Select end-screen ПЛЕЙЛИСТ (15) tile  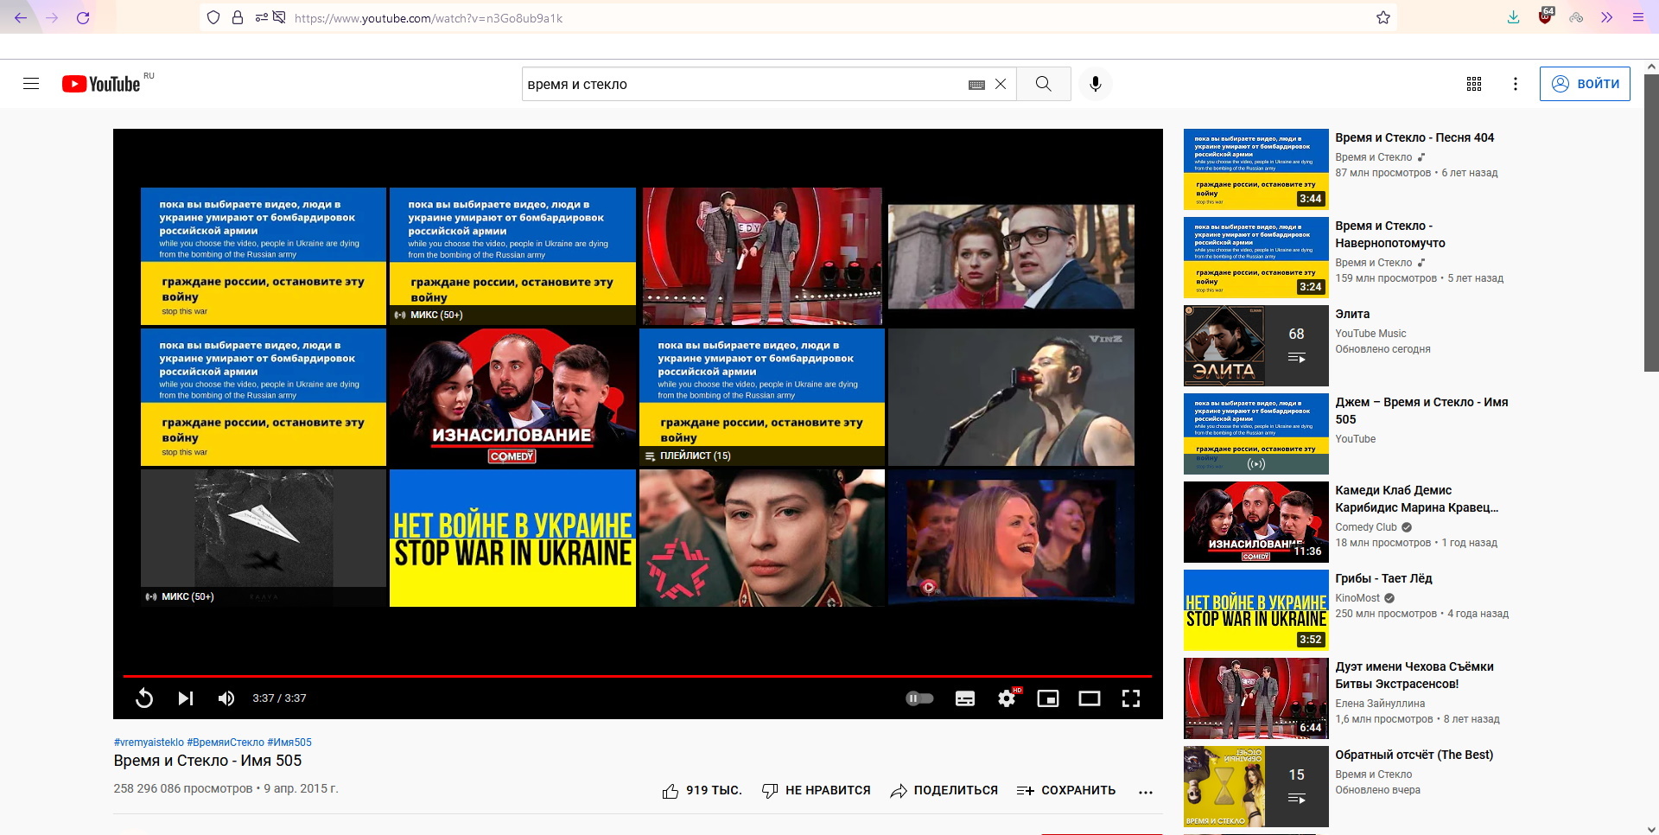762,398
